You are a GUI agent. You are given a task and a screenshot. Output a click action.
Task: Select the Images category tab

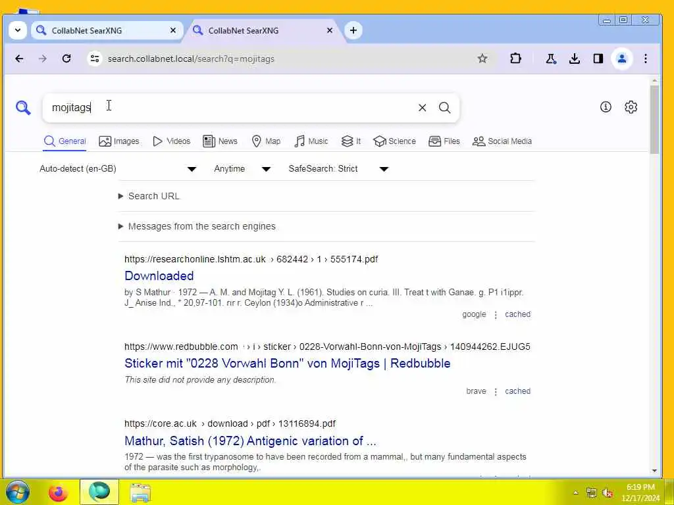pyautogui.click(x=119, y=141)
